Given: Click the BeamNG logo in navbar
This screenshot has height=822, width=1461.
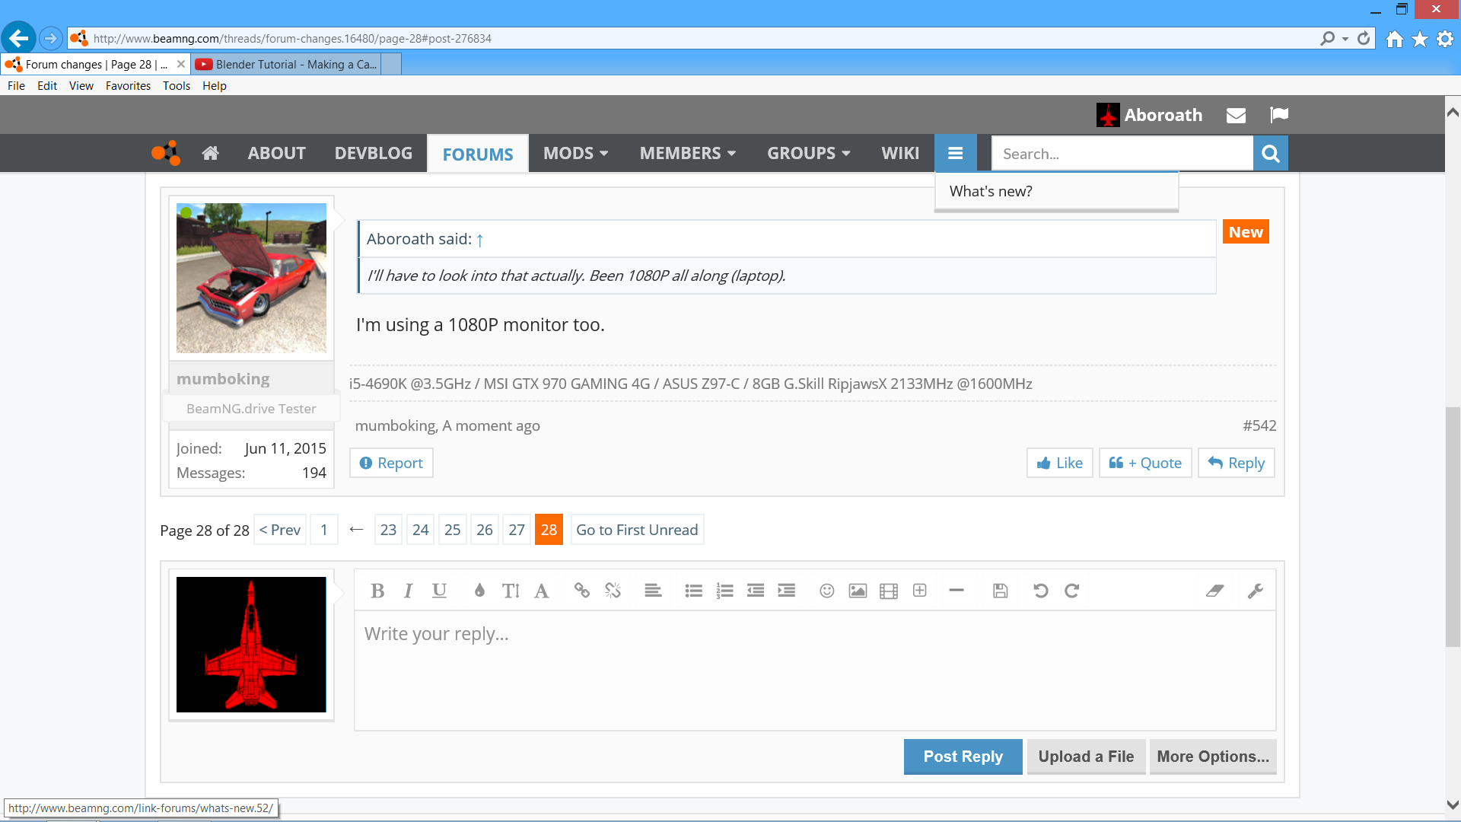Looking at the screenshot, I should [x=166, y=153].
